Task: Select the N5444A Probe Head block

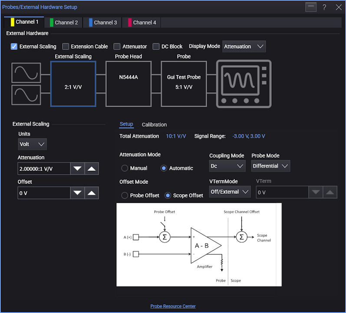Action: (x=128, y=84)
